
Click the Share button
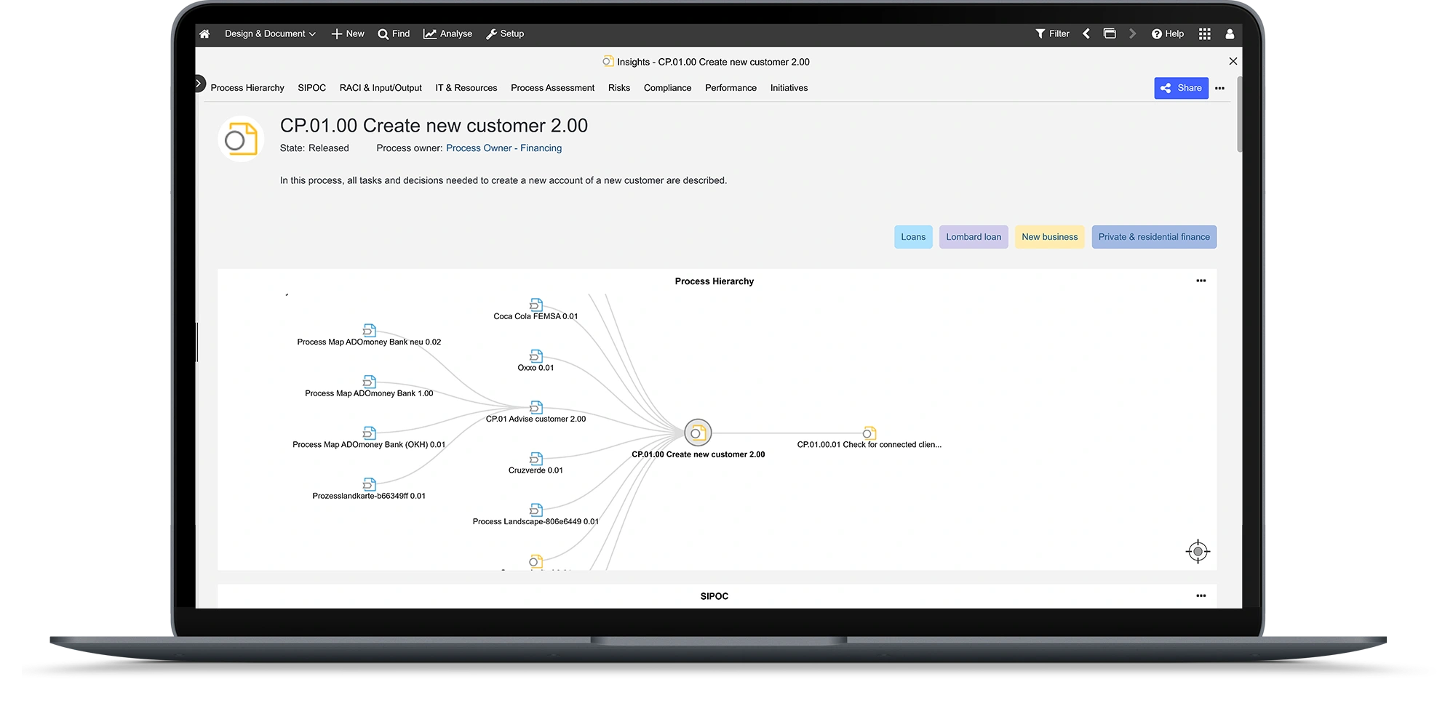click(x=1181, y=88)
